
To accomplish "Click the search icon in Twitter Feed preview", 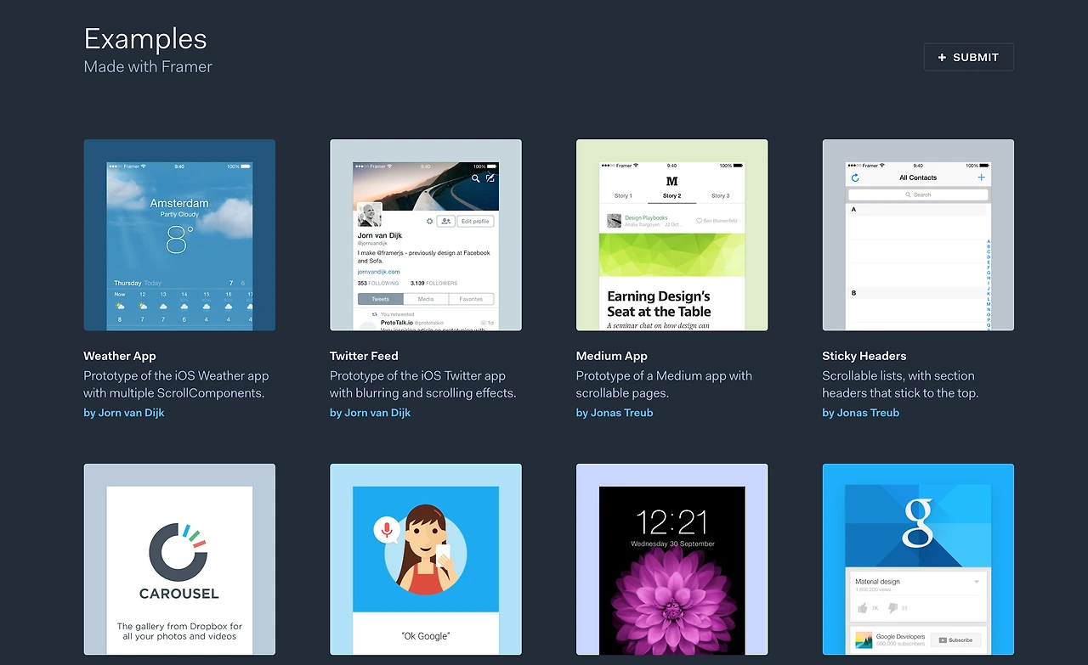I will (476, 178).
